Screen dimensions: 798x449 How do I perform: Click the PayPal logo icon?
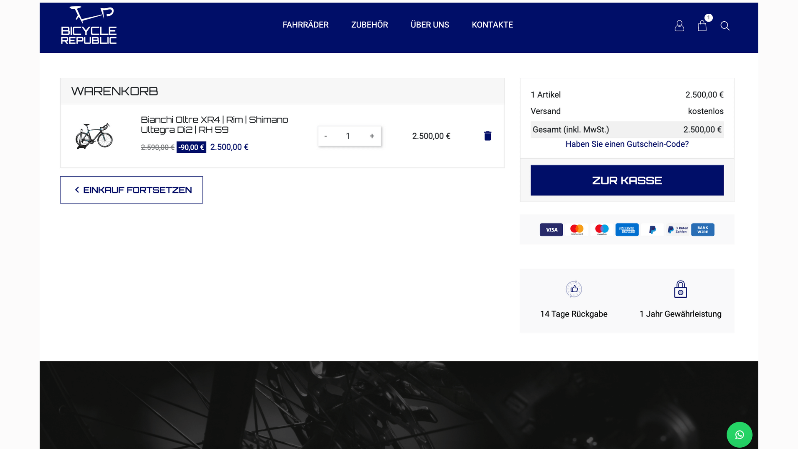click(652, 229)
